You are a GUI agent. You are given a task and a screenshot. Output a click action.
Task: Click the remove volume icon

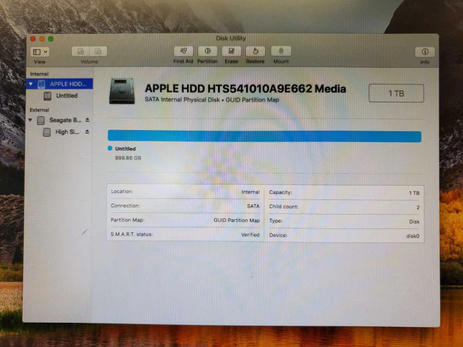(x=98, y=51)
